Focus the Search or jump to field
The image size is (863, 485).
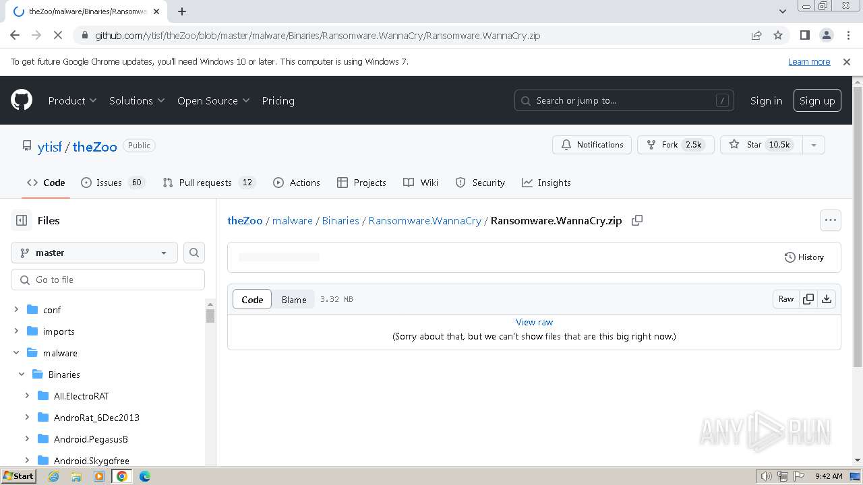tap(624, 100)
